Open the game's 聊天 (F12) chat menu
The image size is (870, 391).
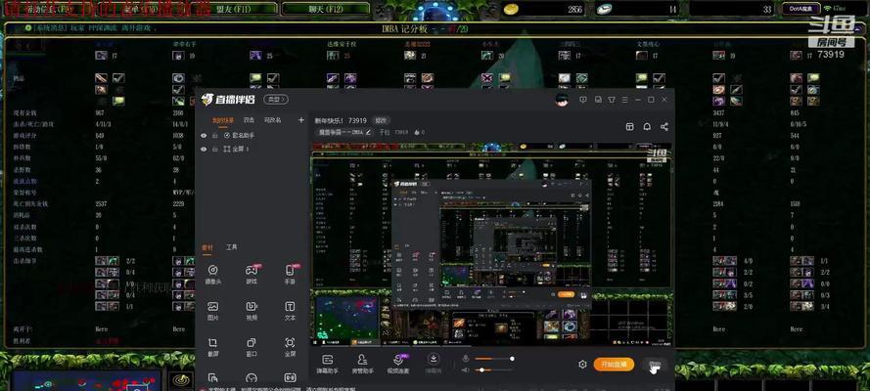(x=325, y=9)
